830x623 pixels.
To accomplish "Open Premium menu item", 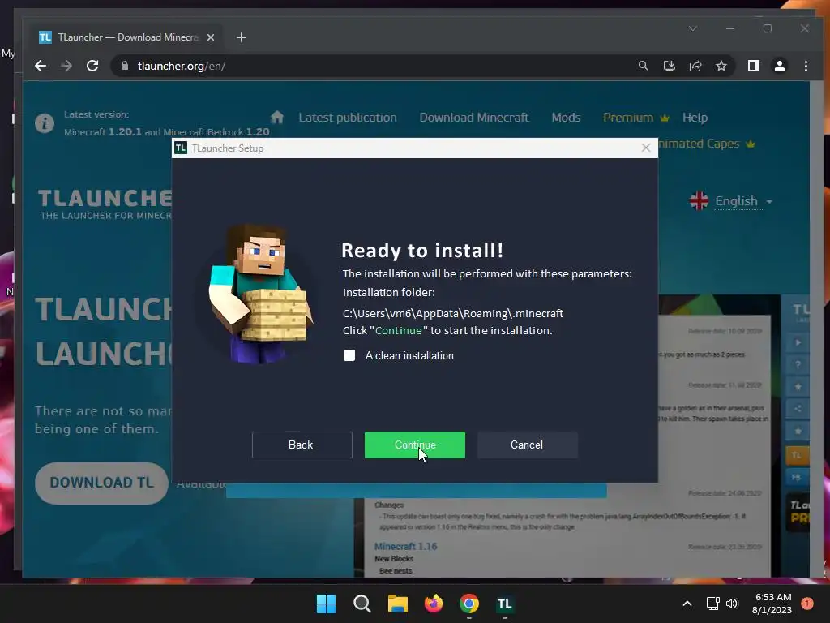I will [635, 118].
